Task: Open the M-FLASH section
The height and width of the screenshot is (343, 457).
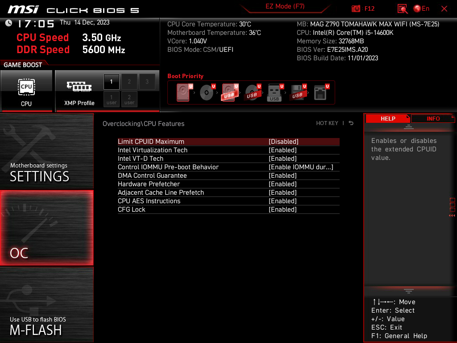Action: click(x=46, y=305)
